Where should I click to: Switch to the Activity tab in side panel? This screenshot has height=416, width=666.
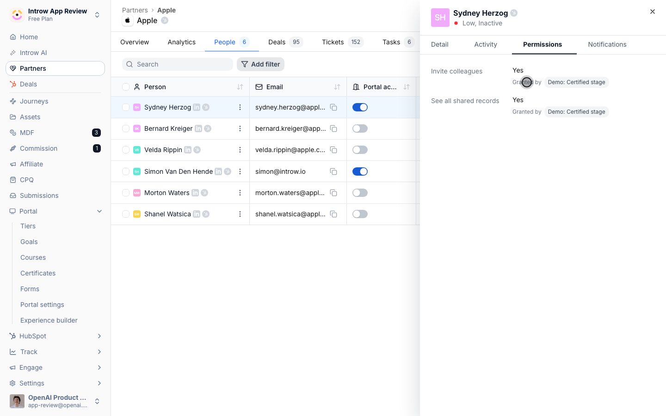pos(486,44)
